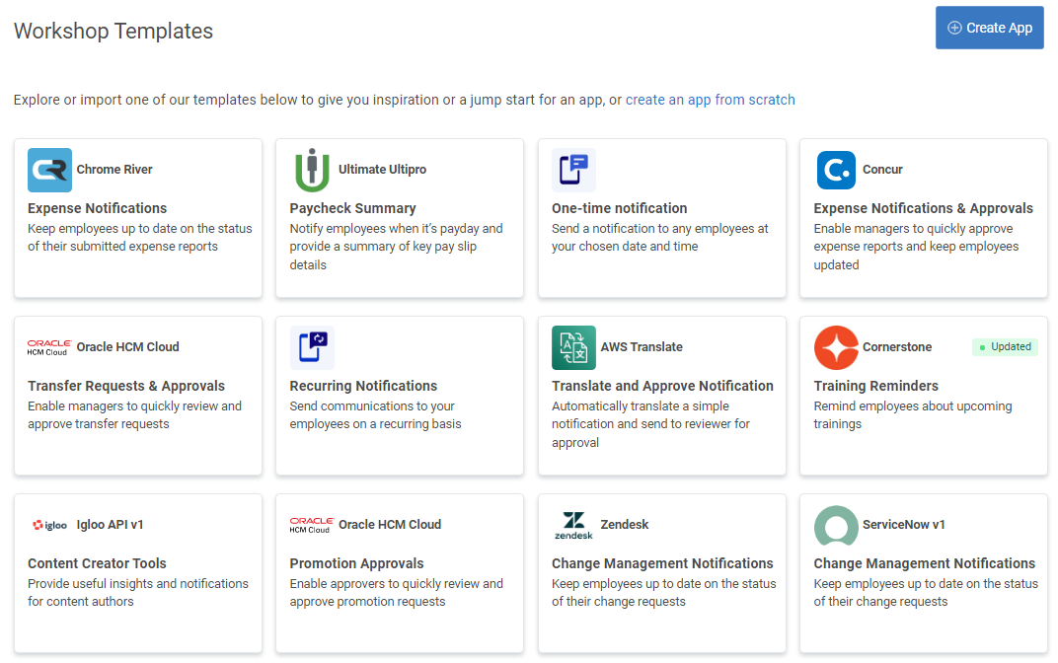Screen dimensions: 1058x663
Task: Open the 'create an app from scratch' link
Action: pos(710,100)
